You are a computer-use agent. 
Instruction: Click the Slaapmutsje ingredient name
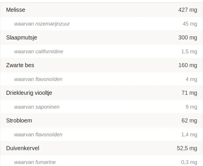[x=21, y=38]
